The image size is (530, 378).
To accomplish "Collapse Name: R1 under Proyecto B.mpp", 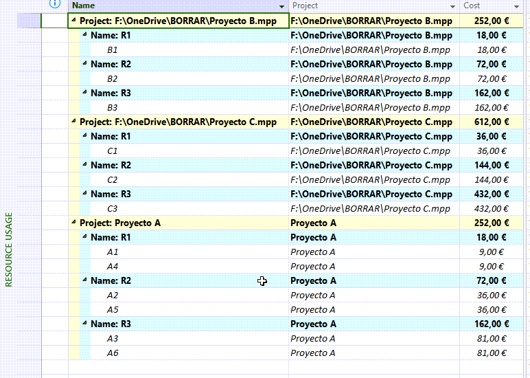I will click(x=85, y=34).
